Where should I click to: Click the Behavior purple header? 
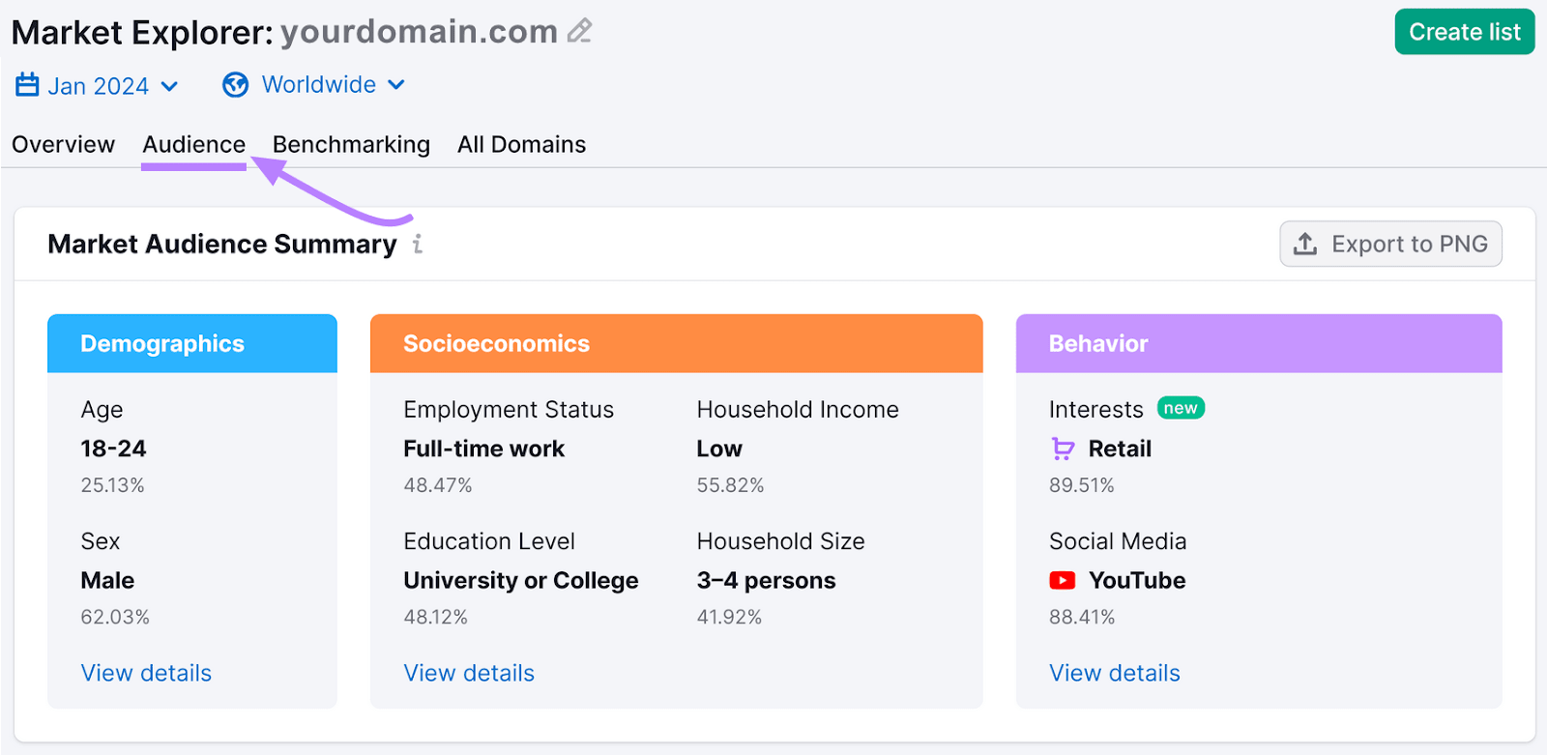point(1259,343)
